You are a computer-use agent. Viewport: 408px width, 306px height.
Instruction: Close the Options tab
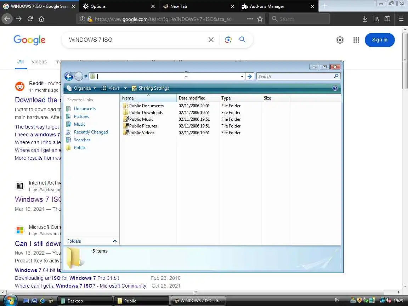click(153, 6)
